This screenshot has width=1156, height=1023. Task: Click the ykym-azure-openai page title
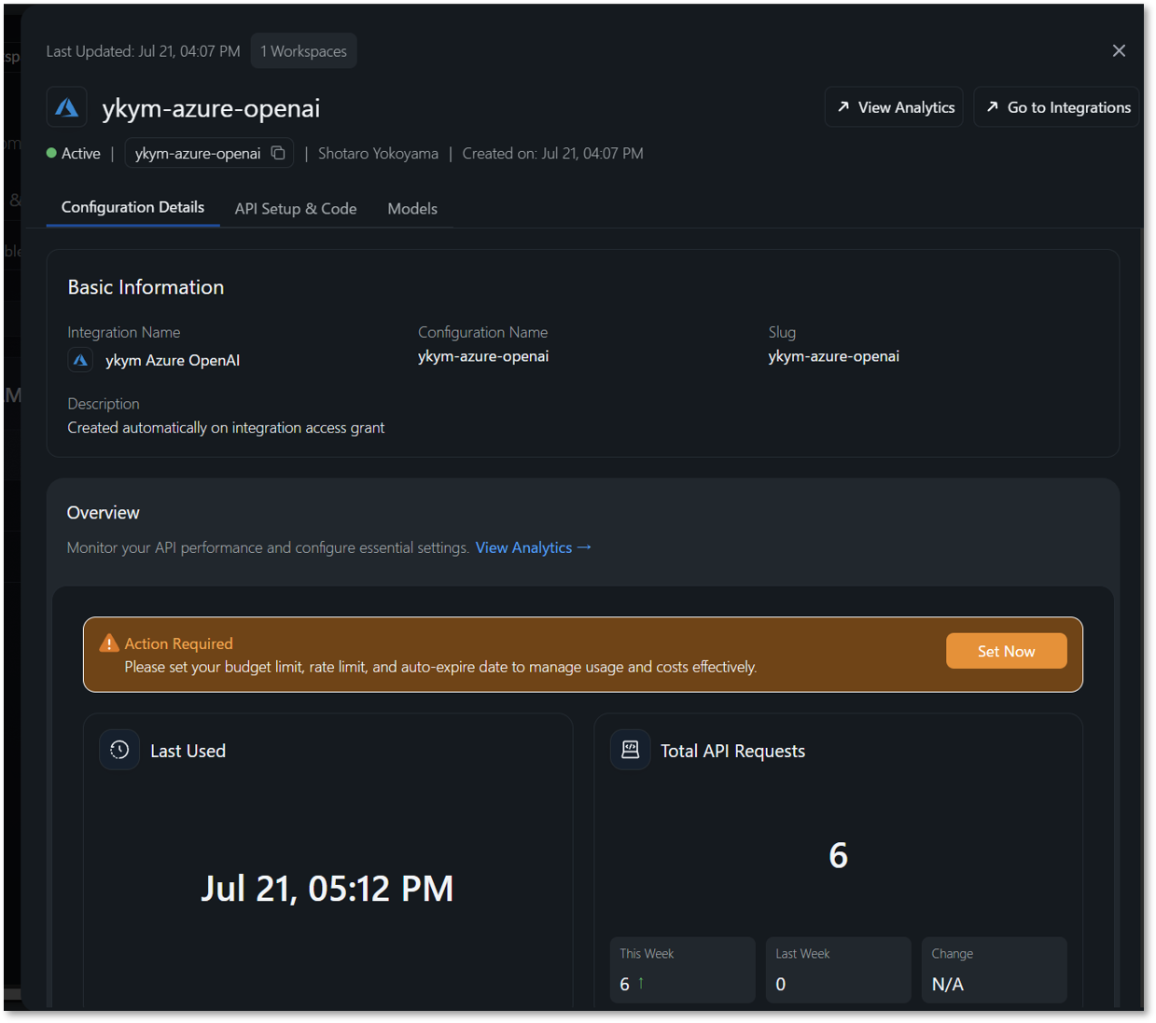pos(211,108)
